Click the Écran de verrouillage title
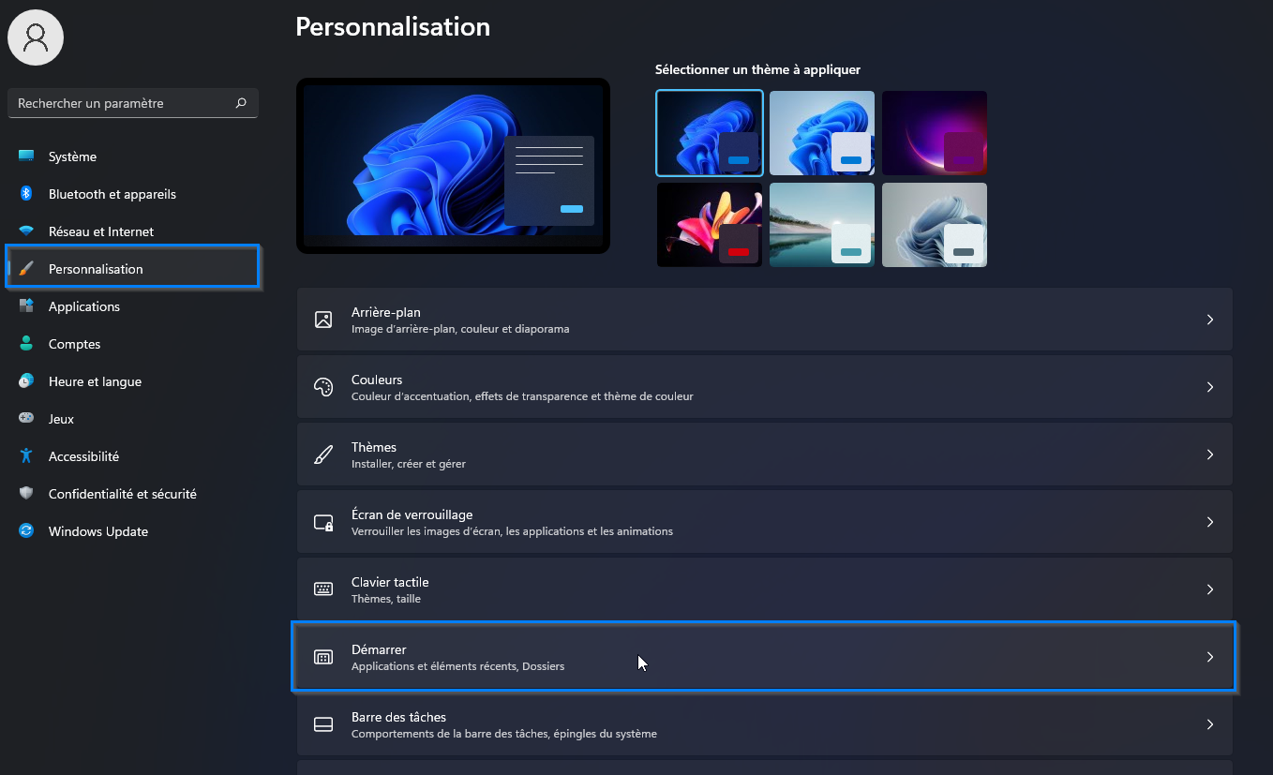Image resolution: width=1273 pixels, height=775 pixels. tap(412, 514)
